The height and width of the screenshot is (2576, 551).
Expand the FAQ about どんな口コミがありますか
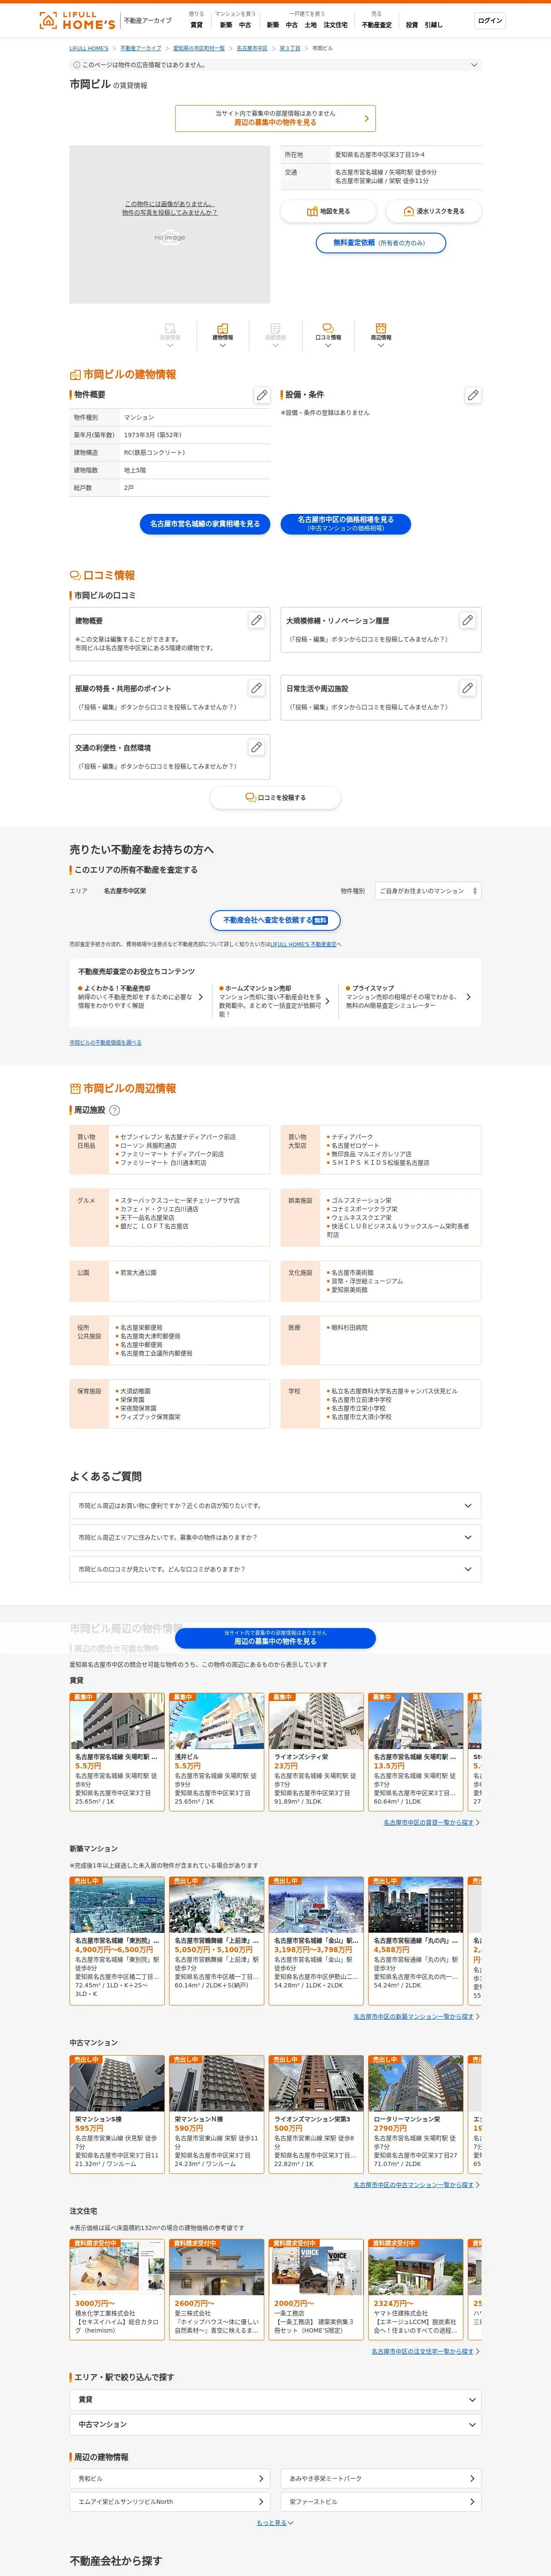click(x=275, y=1569)
